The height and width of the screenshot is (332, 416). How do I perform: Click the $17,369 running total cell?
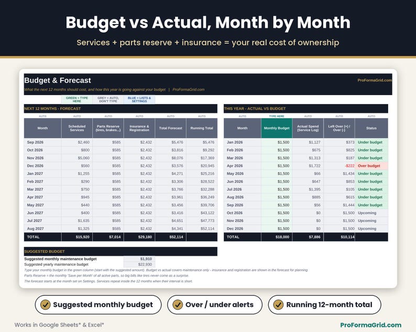(202, 158)
